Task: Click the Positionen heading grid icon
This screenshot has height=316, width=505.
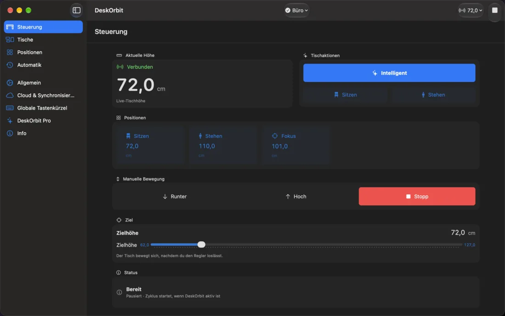Action: (118, 118)
